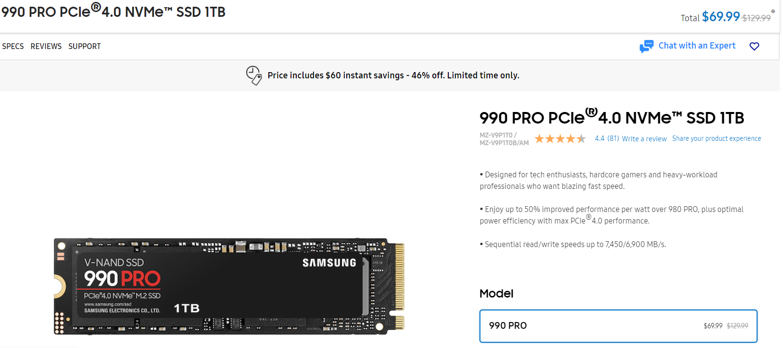
Task: Add product to wishlist with heart icon
Action: point(754,46)
